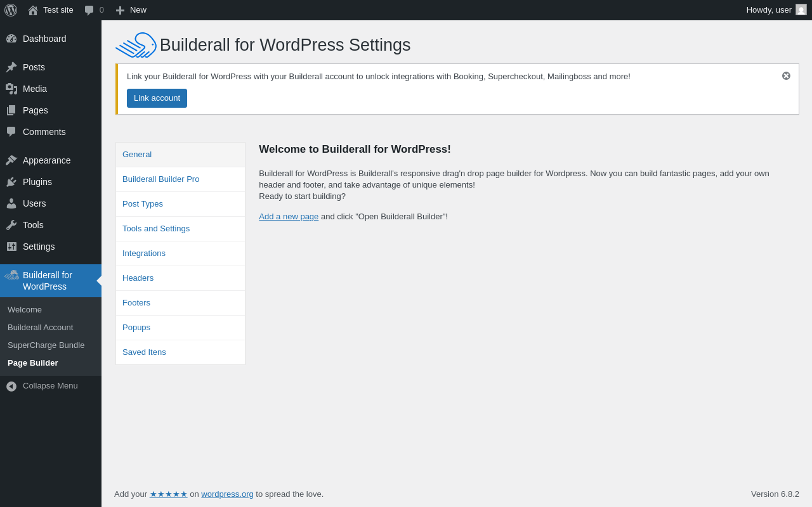Viewport: 812px width, 507px height.
Task: Click New in the admin bar
Action: [138, 10]
